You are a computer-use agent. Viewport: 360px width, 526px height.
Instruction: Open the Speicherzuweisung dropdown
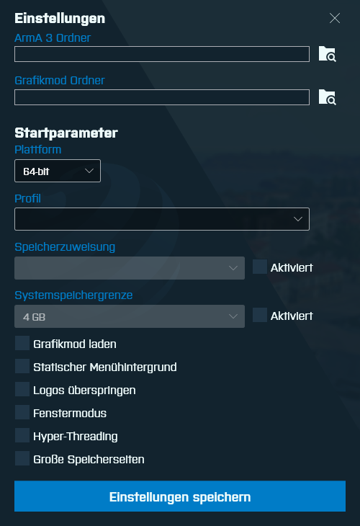130,268
